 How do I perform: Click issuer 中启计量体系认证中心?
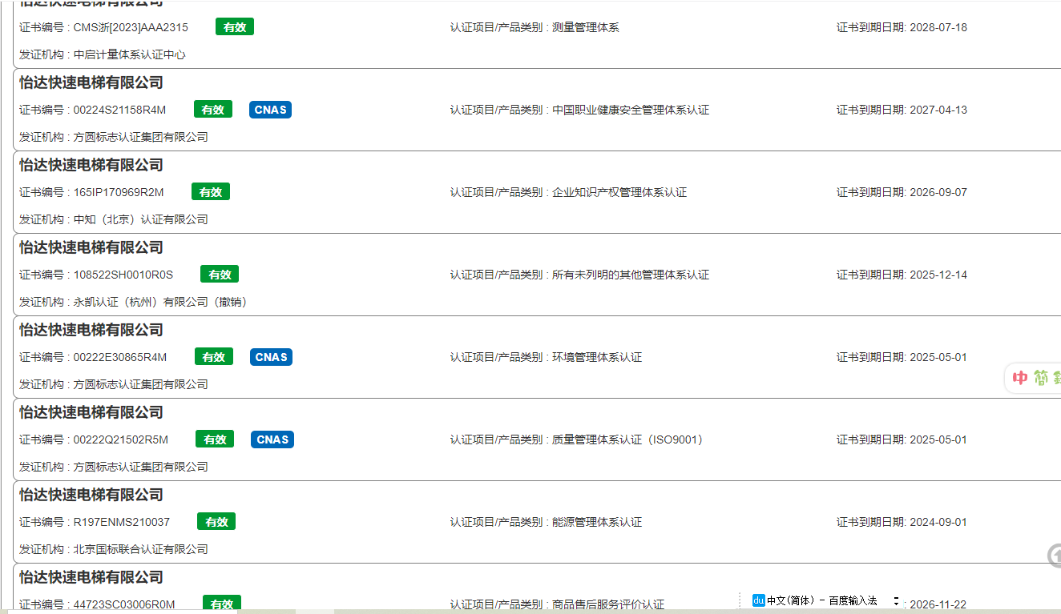[130, 54]
